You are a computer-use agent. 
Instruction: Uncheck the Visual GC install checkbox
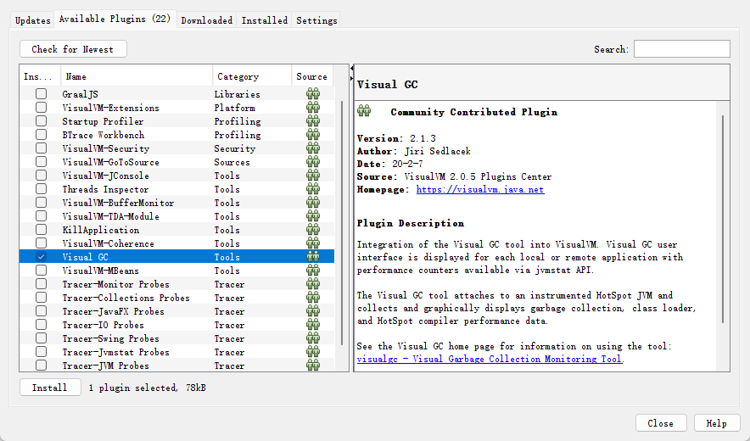[x=41, y=257]
